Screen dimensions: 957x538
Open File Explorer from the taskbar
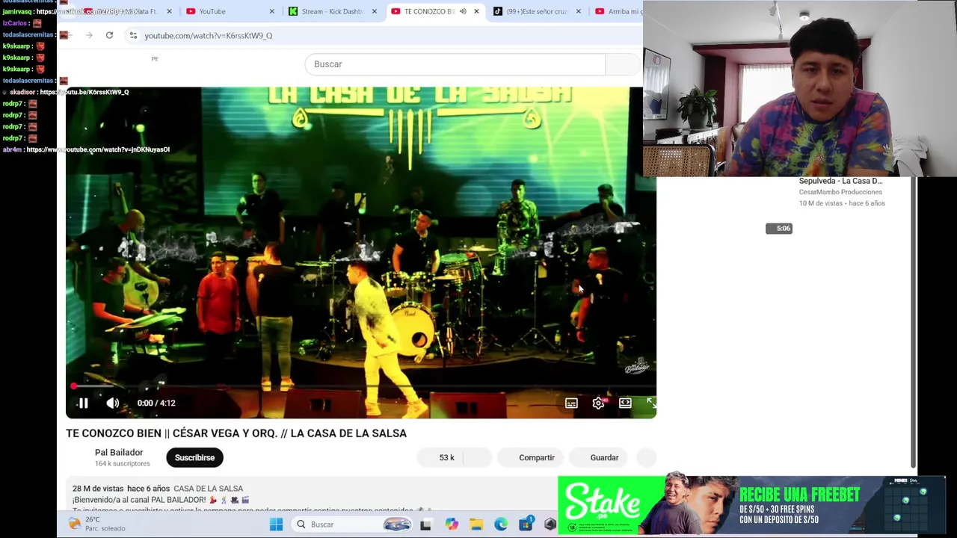476,525
